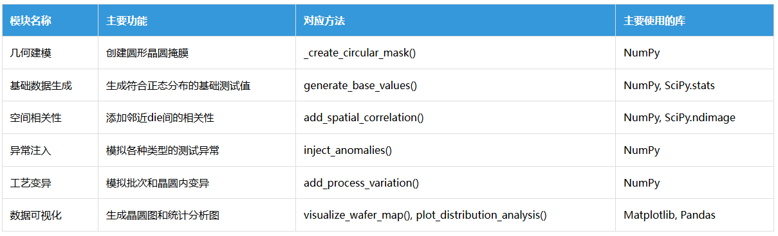This screenshot has width=778, height=236.
Task: Click the NumPy, SciPy.stats cell
Action: click(x=695, y=85)
